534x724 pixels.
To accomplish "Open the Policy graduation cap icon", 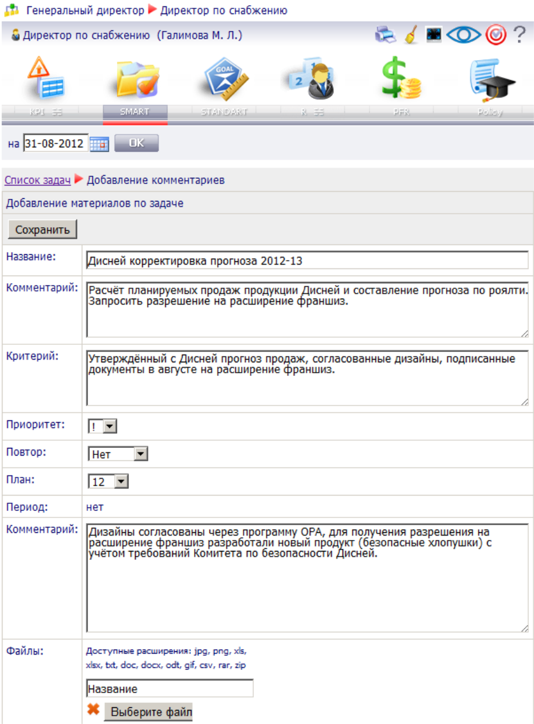I will click(x=492, y=79).
